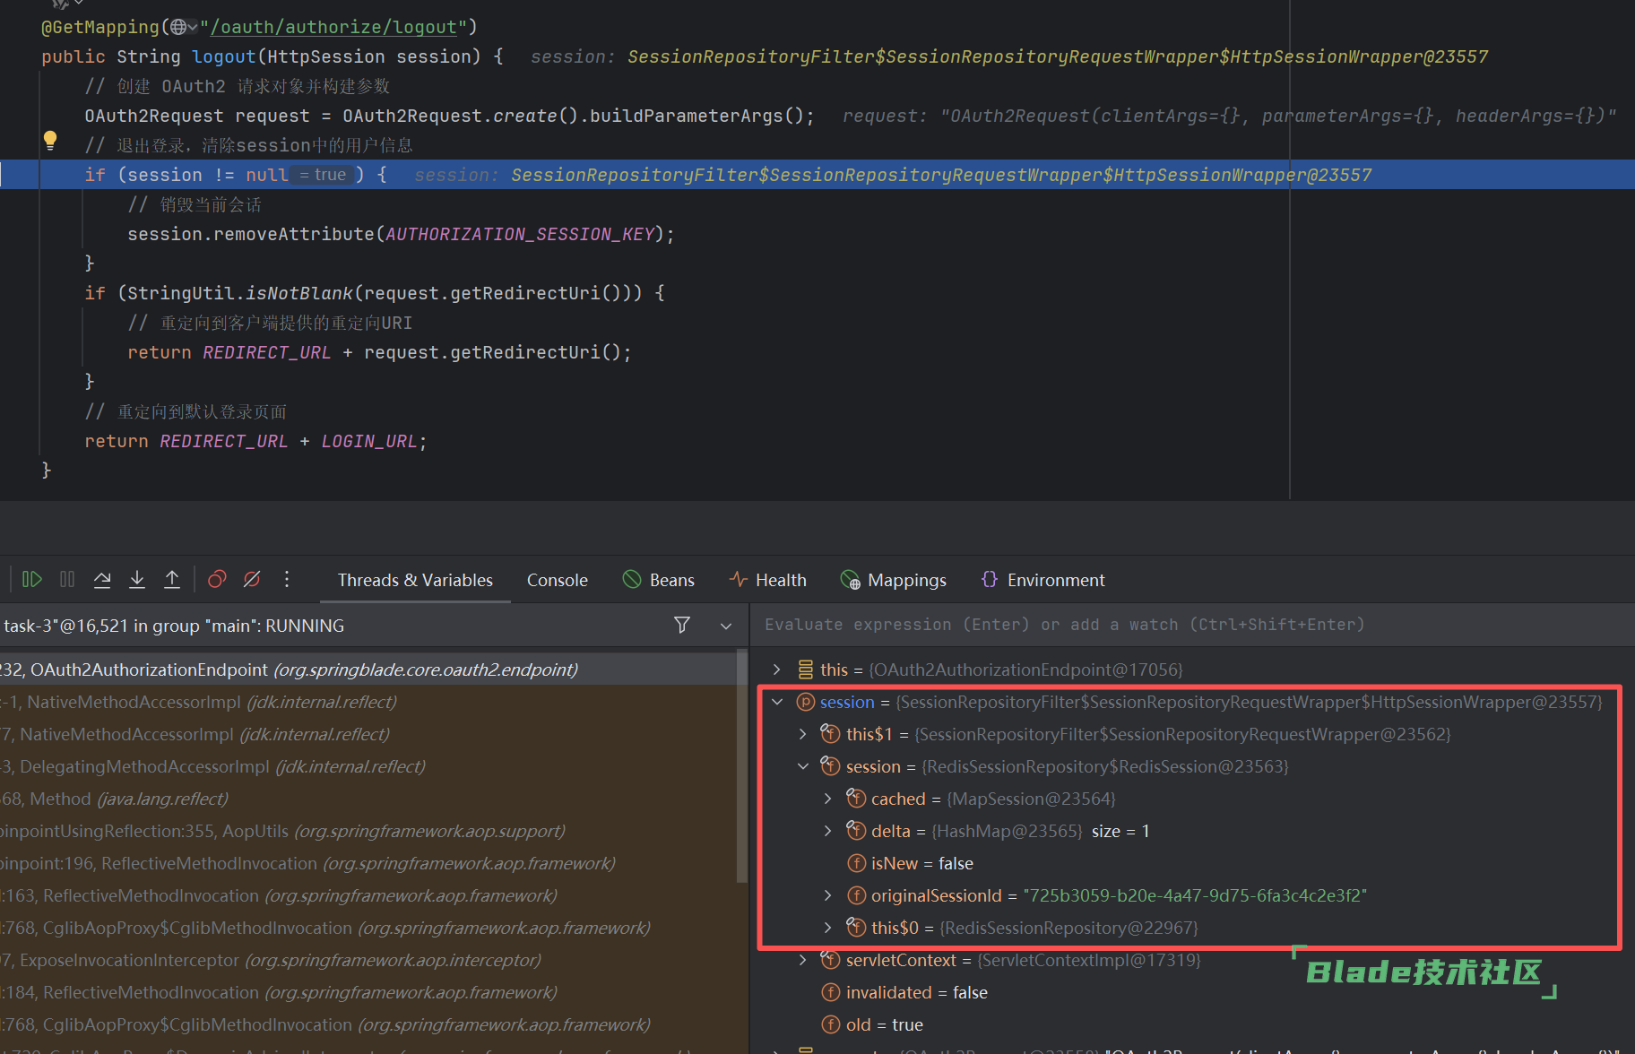Select the Method java.lang.reflect stack frame
The image size is (1635, 1054).
coord(368,799)
